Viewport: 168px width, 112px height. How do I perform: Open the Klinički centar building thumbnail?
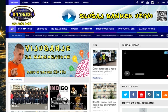(x=104, y=91)
